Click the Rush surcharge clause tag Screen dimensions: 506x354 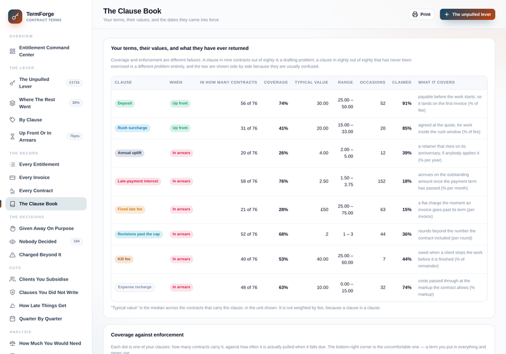click(x=132, y=128)
